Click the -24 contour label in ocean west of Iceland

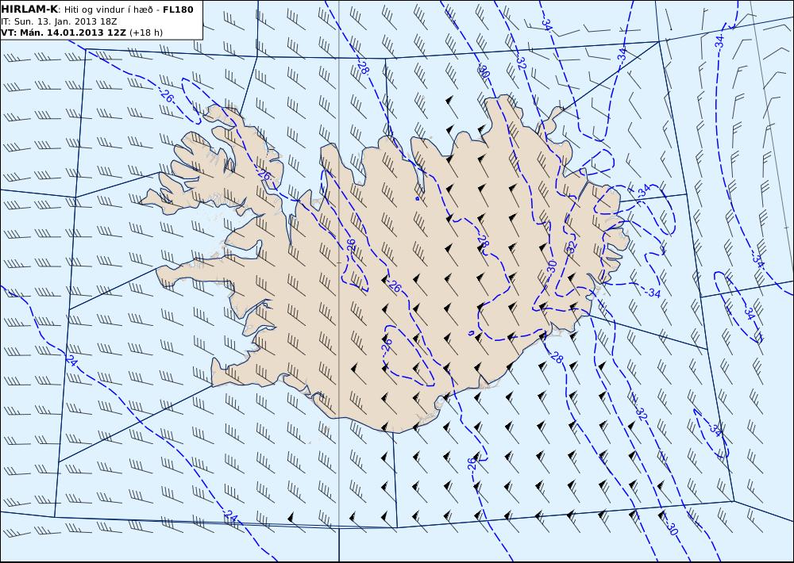point(71,360)
